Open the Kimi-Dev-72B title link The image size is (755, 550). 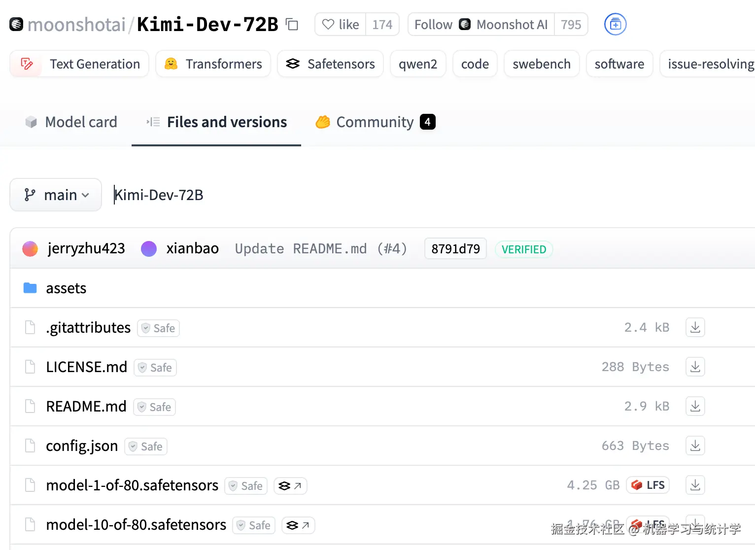click(x=207, y=24)
